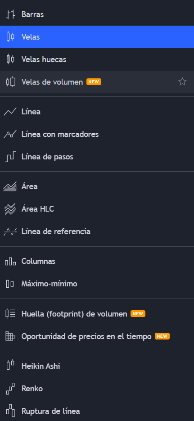The width and height of the screenshot is (194, 421).
Task: Select the Barras chart type icon
Action: [x=10, y=14]
